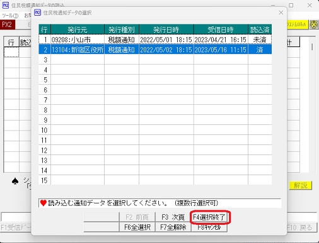Click issue date 2022/05/02 18:15

166,50
